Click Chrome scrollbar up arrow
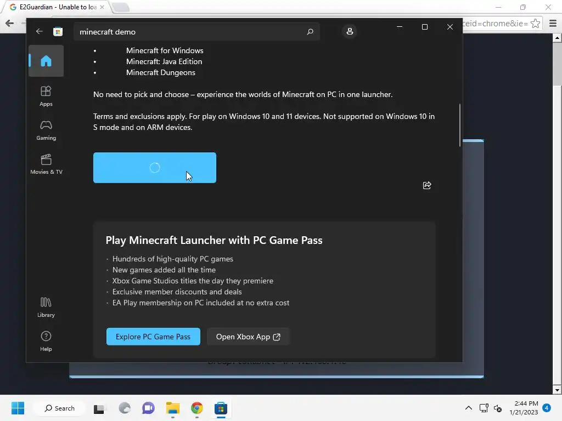Screen dimensions: 562x421 click(557, 38)
